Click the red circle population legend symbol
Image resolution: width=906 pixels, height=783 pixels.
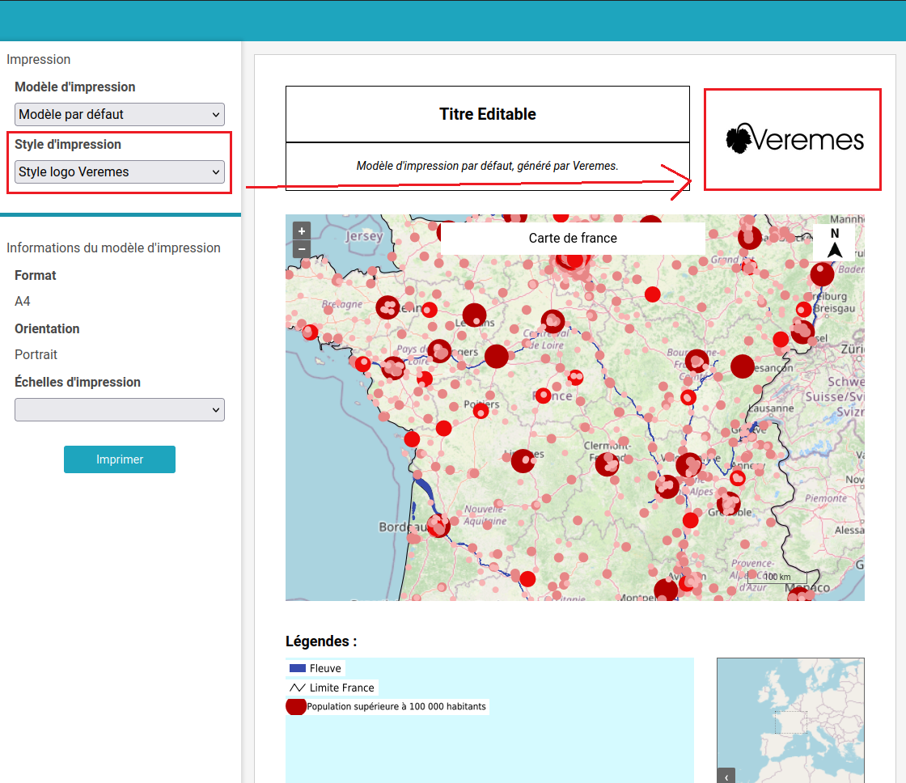(296, 706)
